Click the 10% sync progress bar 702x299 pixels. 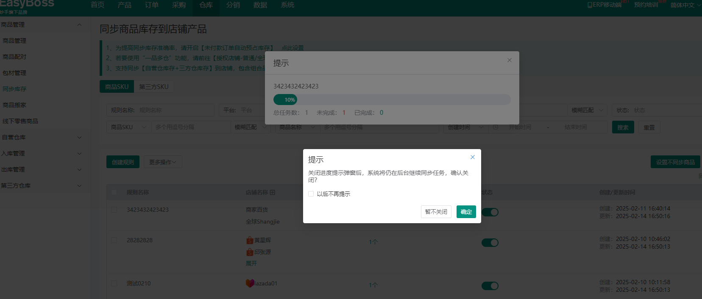pyautogui.click(x=392, y=100)
